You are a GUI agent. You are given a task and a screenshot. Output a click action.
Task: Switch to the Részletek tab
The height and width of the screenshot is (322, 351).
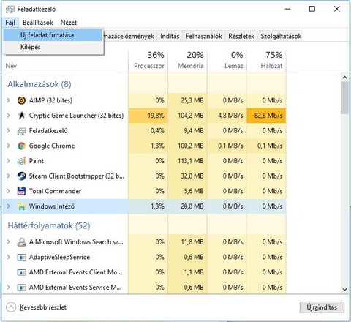pyautogui.click(x=241, y=37)
